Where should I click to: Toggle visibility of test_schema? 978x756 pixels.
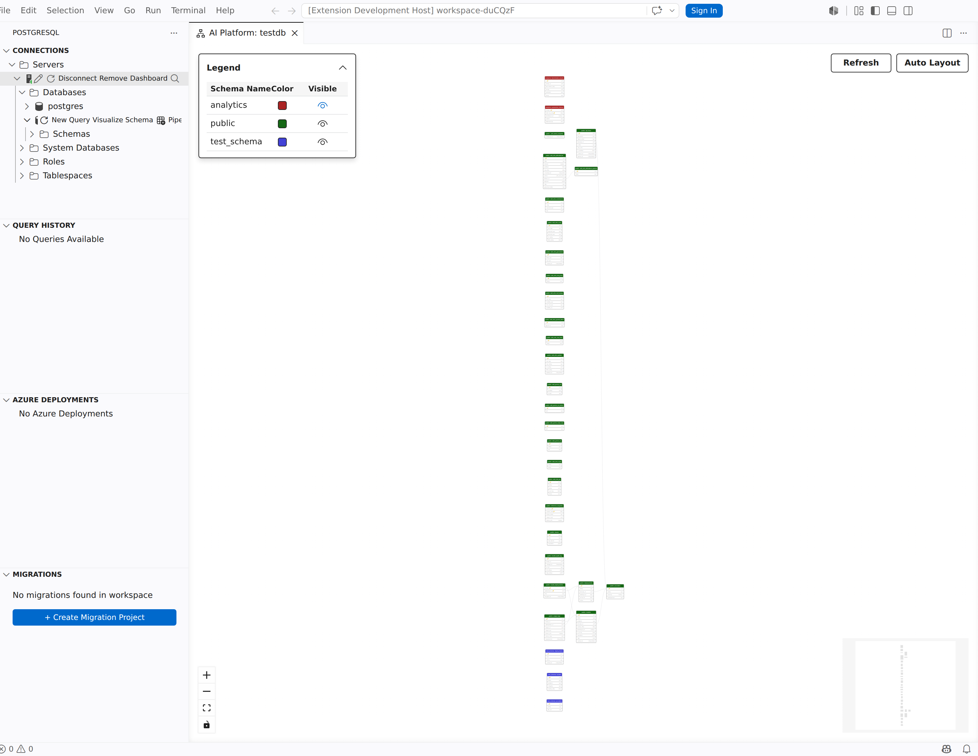(322, 142)
